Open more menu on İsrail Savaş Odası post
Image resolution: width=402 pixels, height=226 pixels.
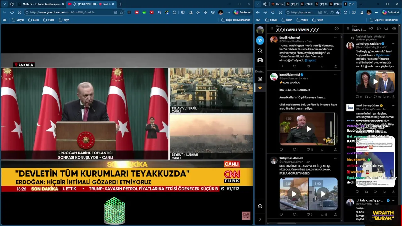(393, 105)
